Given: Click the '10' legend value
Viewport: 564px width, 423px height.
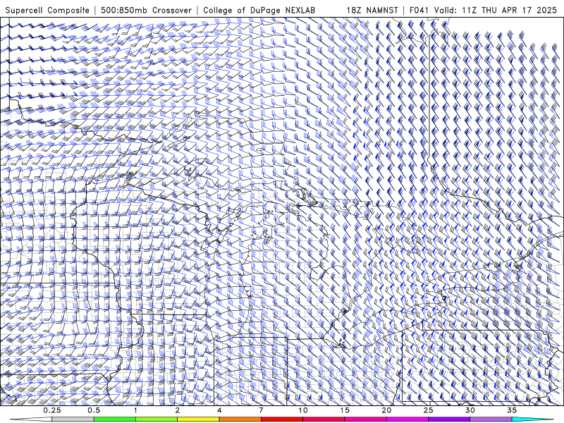Looking at the screenshot, I should point(303,410).
